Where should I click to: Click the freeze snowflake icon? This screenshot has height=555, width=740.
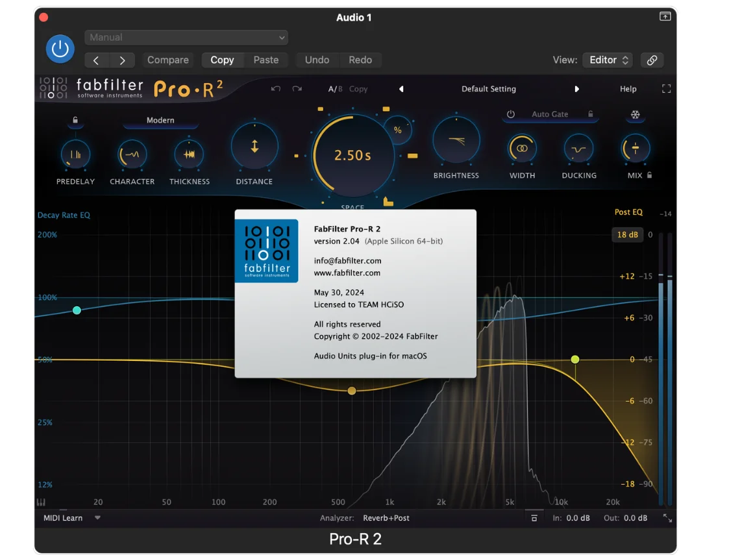(x=635, y=115)
